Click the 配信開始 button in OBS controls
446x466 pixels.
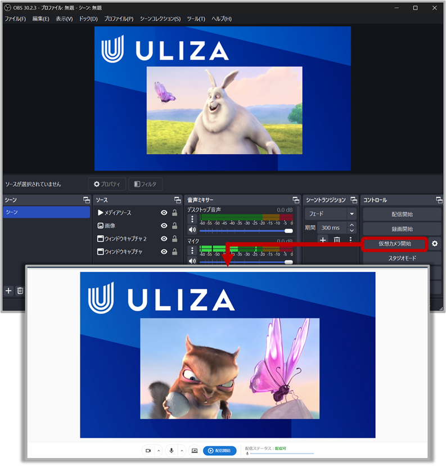click(x=402, y=214)
